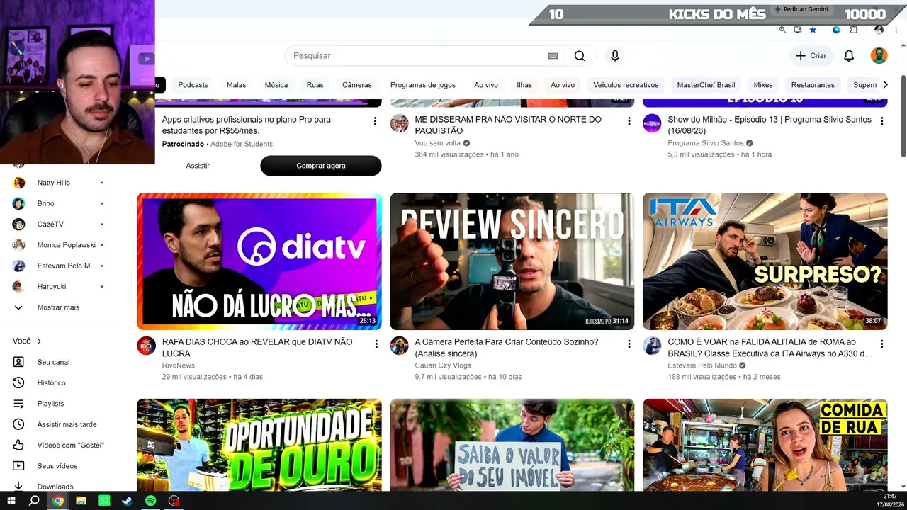Click the Comprar agora ad button
Image resolution: width=907 pixels, height=510 pixels.
click(x=321, y=166)
